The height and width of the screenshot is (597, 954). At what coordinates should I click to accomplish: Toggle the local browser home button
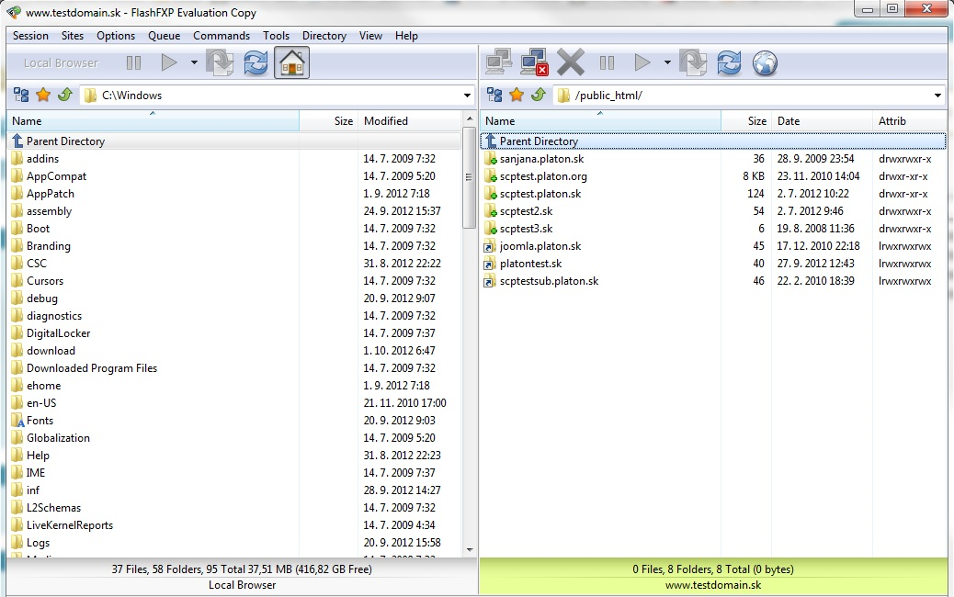(291, 62)
